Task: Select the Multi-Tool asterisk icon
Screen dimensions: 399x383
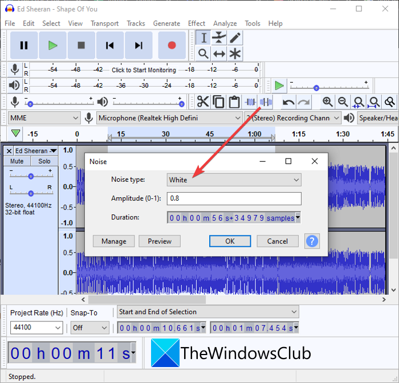Action: pyautogui.click(x=235, y=54)
